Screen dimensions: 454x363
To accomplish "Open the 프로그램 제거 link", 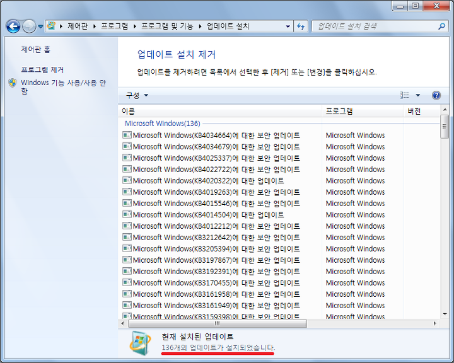I will [x=42, y=69].
